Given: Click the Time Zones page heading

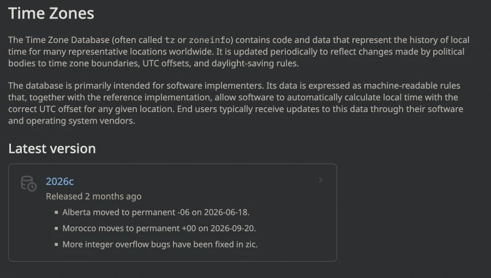Looking at the screenshot, I should (51, 14).
